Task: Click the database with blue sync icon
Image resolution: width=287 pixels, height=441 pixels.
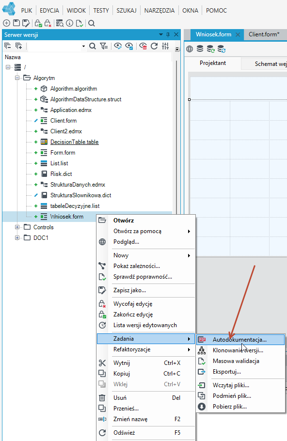Action: [x=222, y=49]
